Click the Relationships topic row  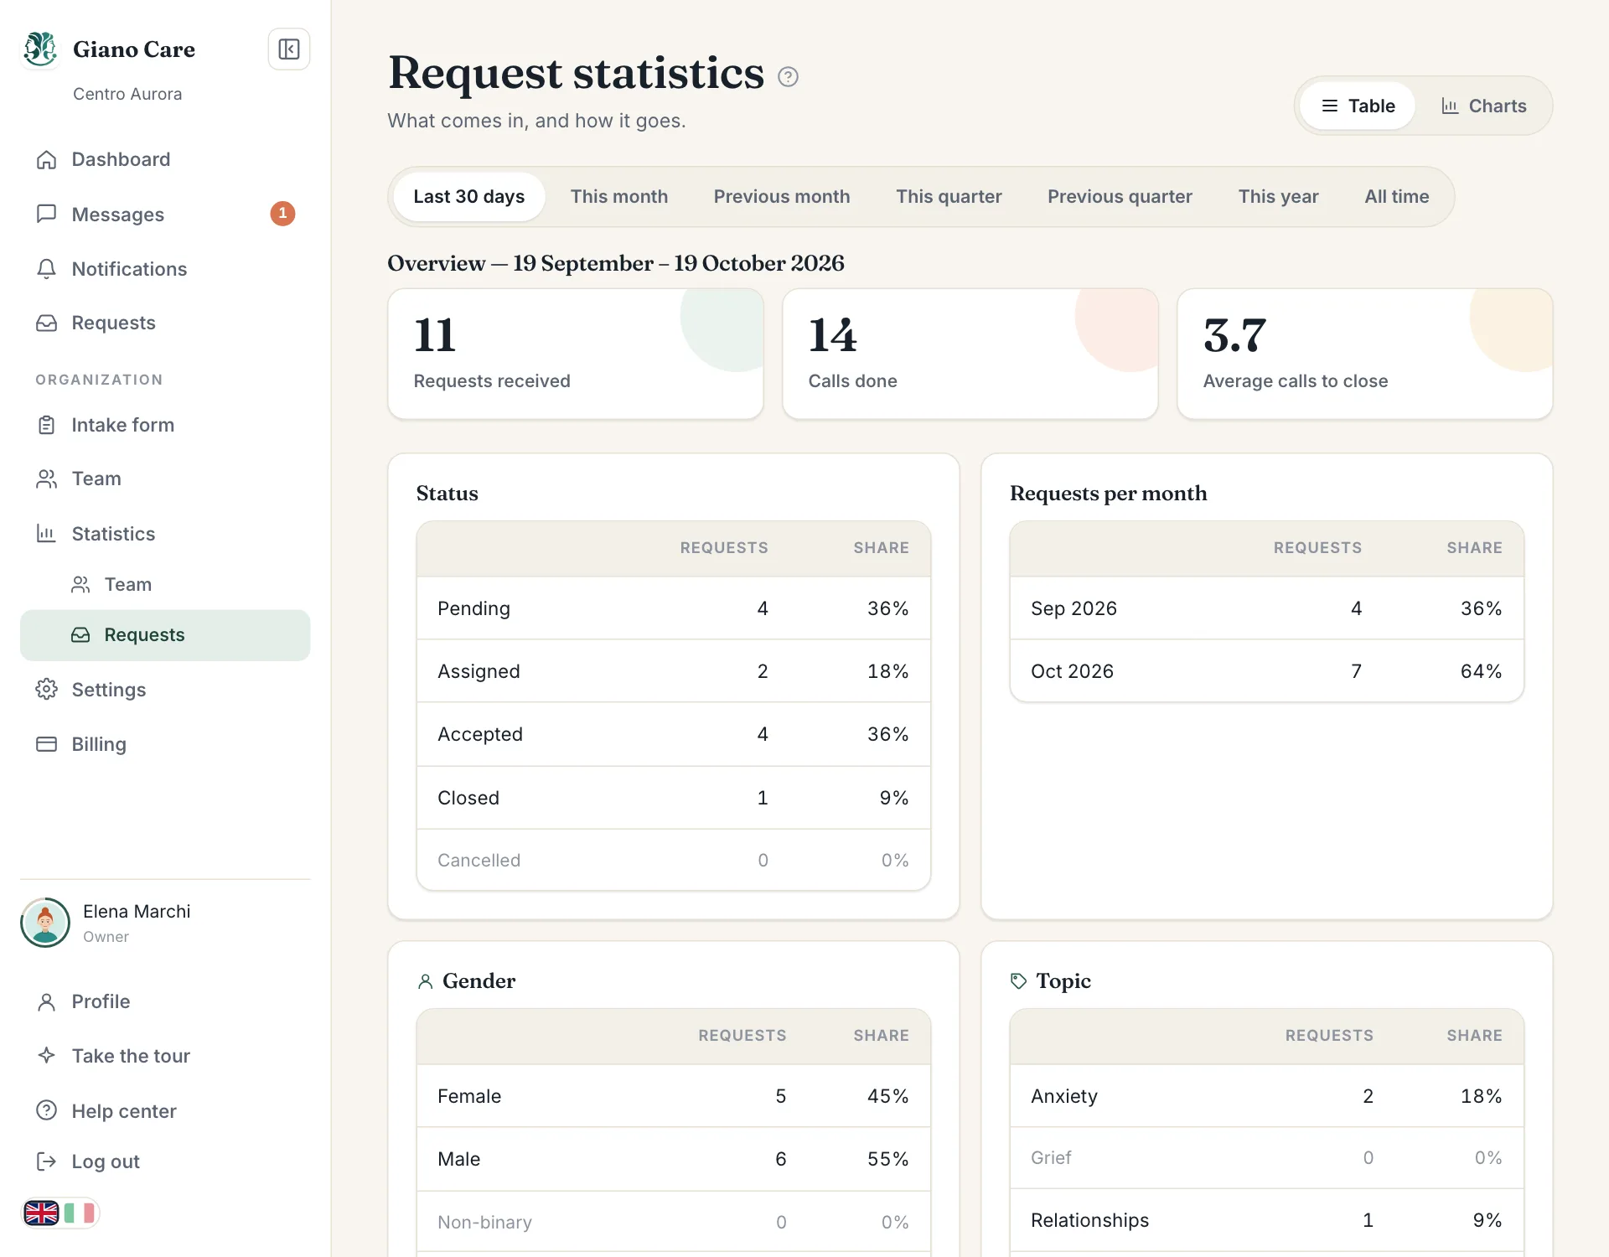click(x=1267, y=1220)
